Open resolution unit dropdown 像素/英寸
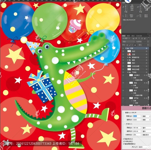The width and height of the screenshot is (151, 150). [146, 135]
